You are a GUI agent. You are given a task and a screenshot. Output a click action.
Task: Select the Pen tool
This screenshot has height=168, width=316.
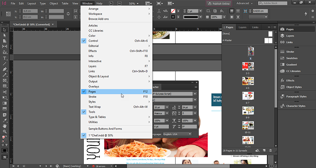(4, 69)
